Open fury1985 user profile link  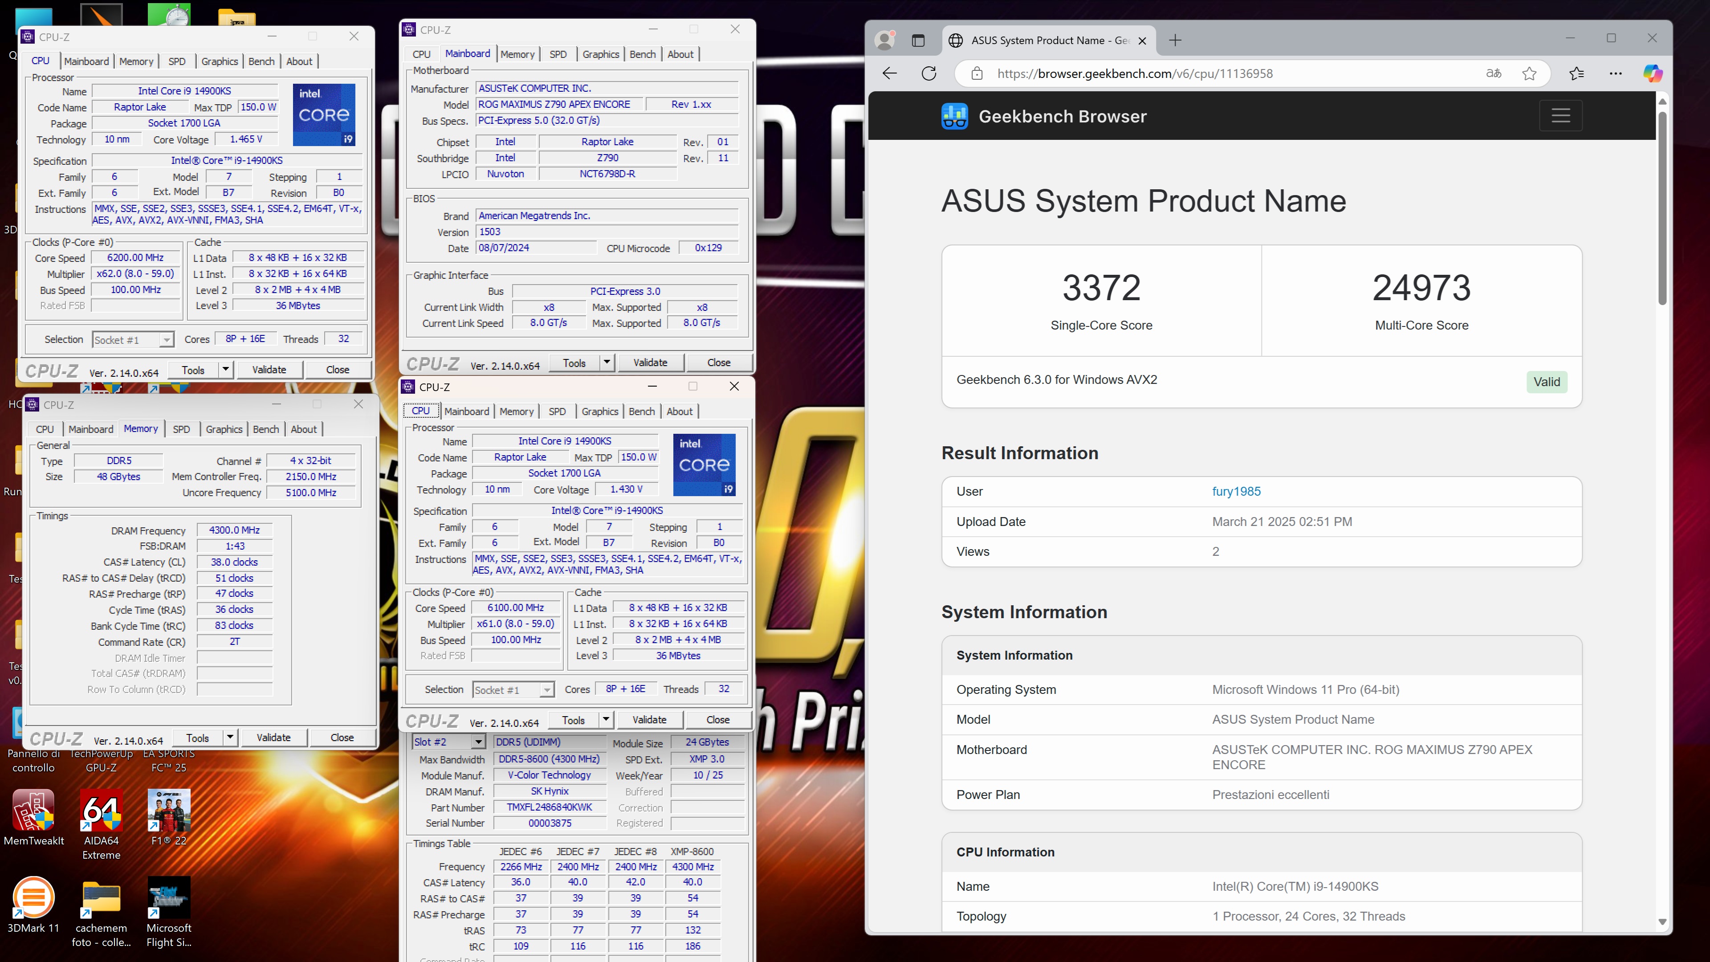(1236, 491)
